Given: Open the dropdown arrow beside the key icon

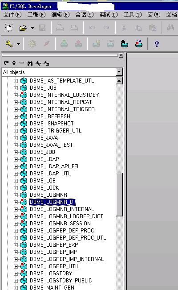Looking at the screenshot, I should tap(18, 44).
